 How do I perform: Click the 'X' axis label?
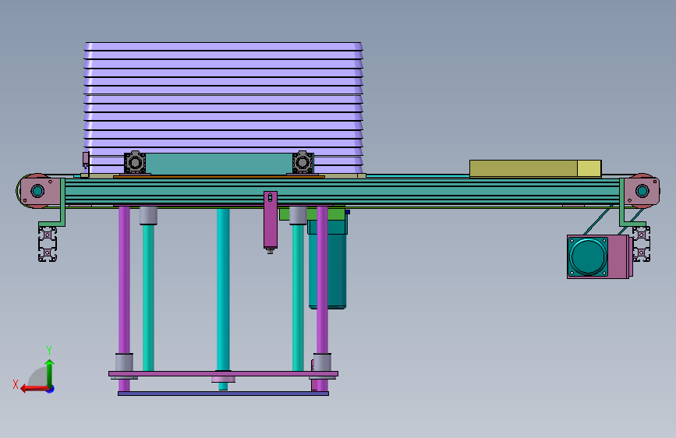(x=16, y=384)
